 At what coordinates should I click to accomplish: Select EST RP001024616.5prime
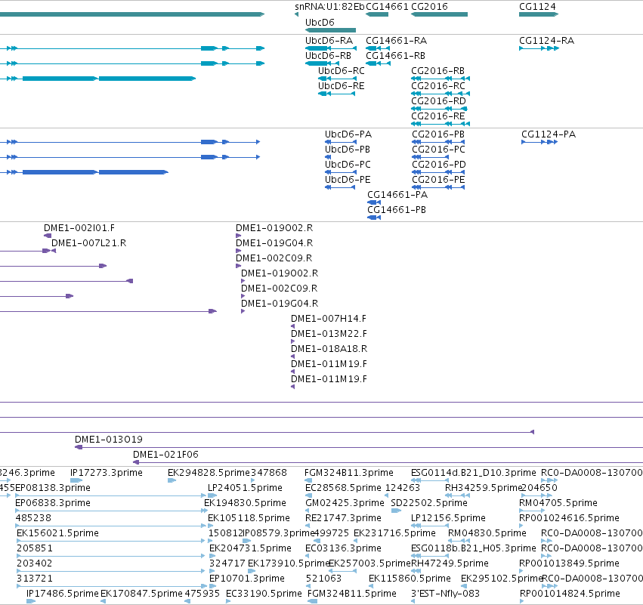coord(569,518)
